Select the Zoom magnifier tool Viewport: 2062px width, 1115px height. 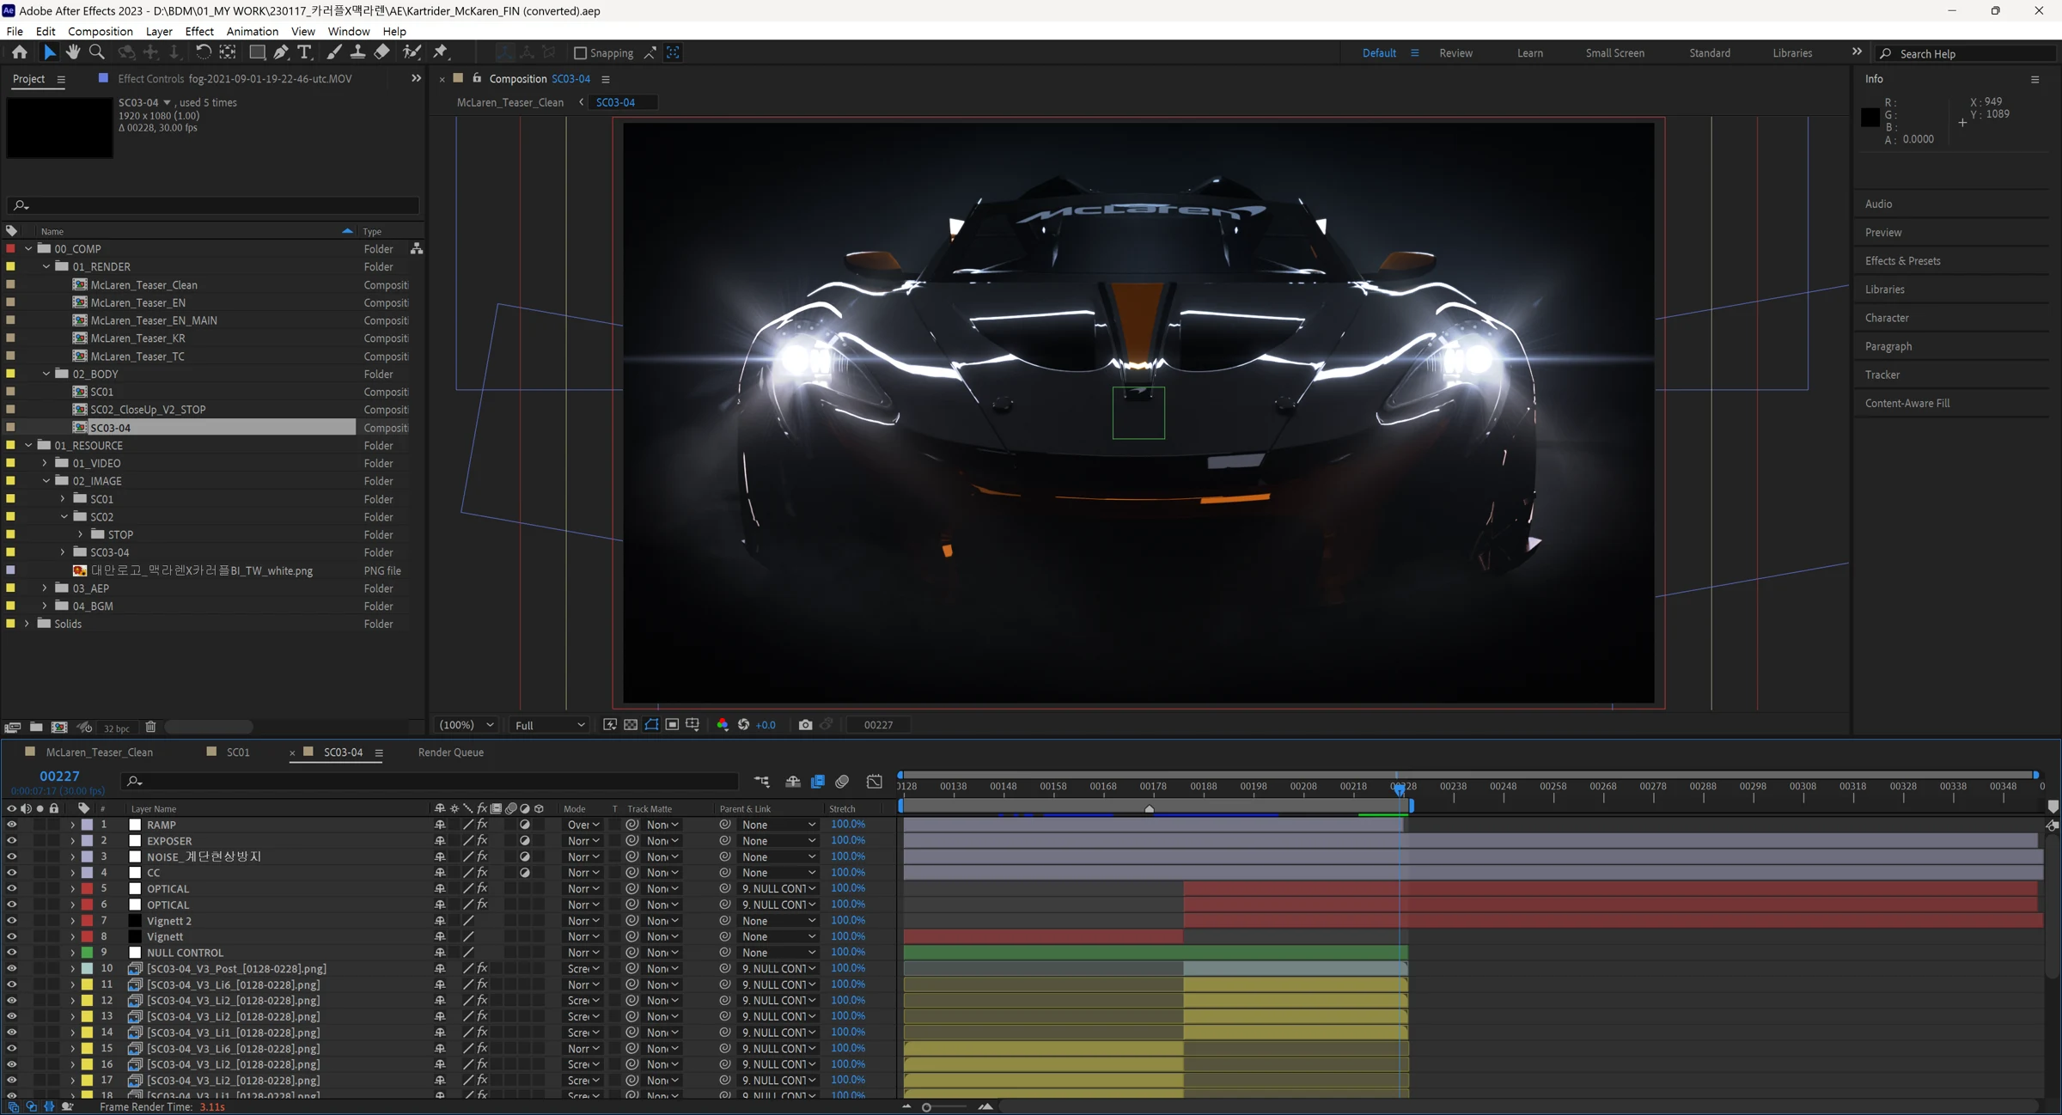(x=97, y=52)
